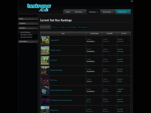
Task: Click Tokyo Underground Sewage Facility level link
Action: (x=61, y=90)
